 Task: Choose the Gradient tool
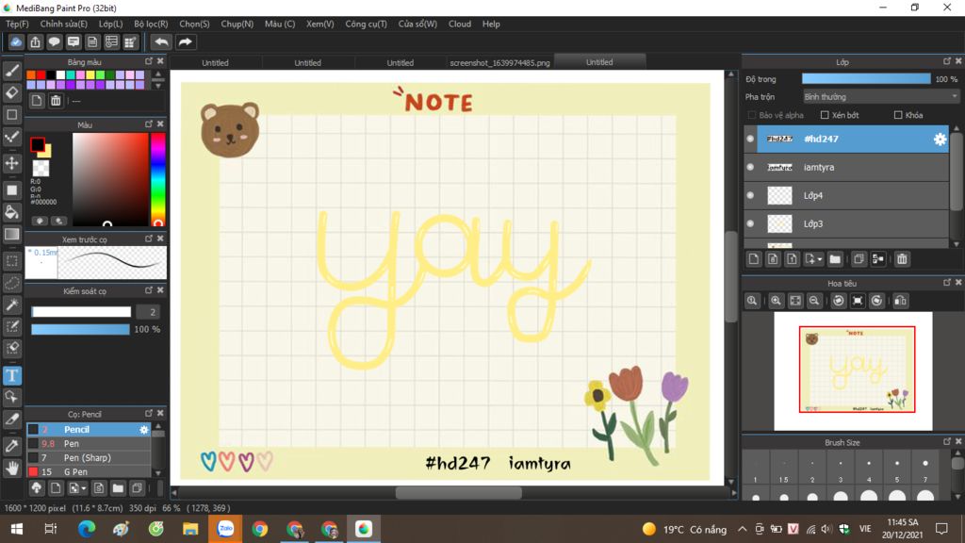coord(11,235)
